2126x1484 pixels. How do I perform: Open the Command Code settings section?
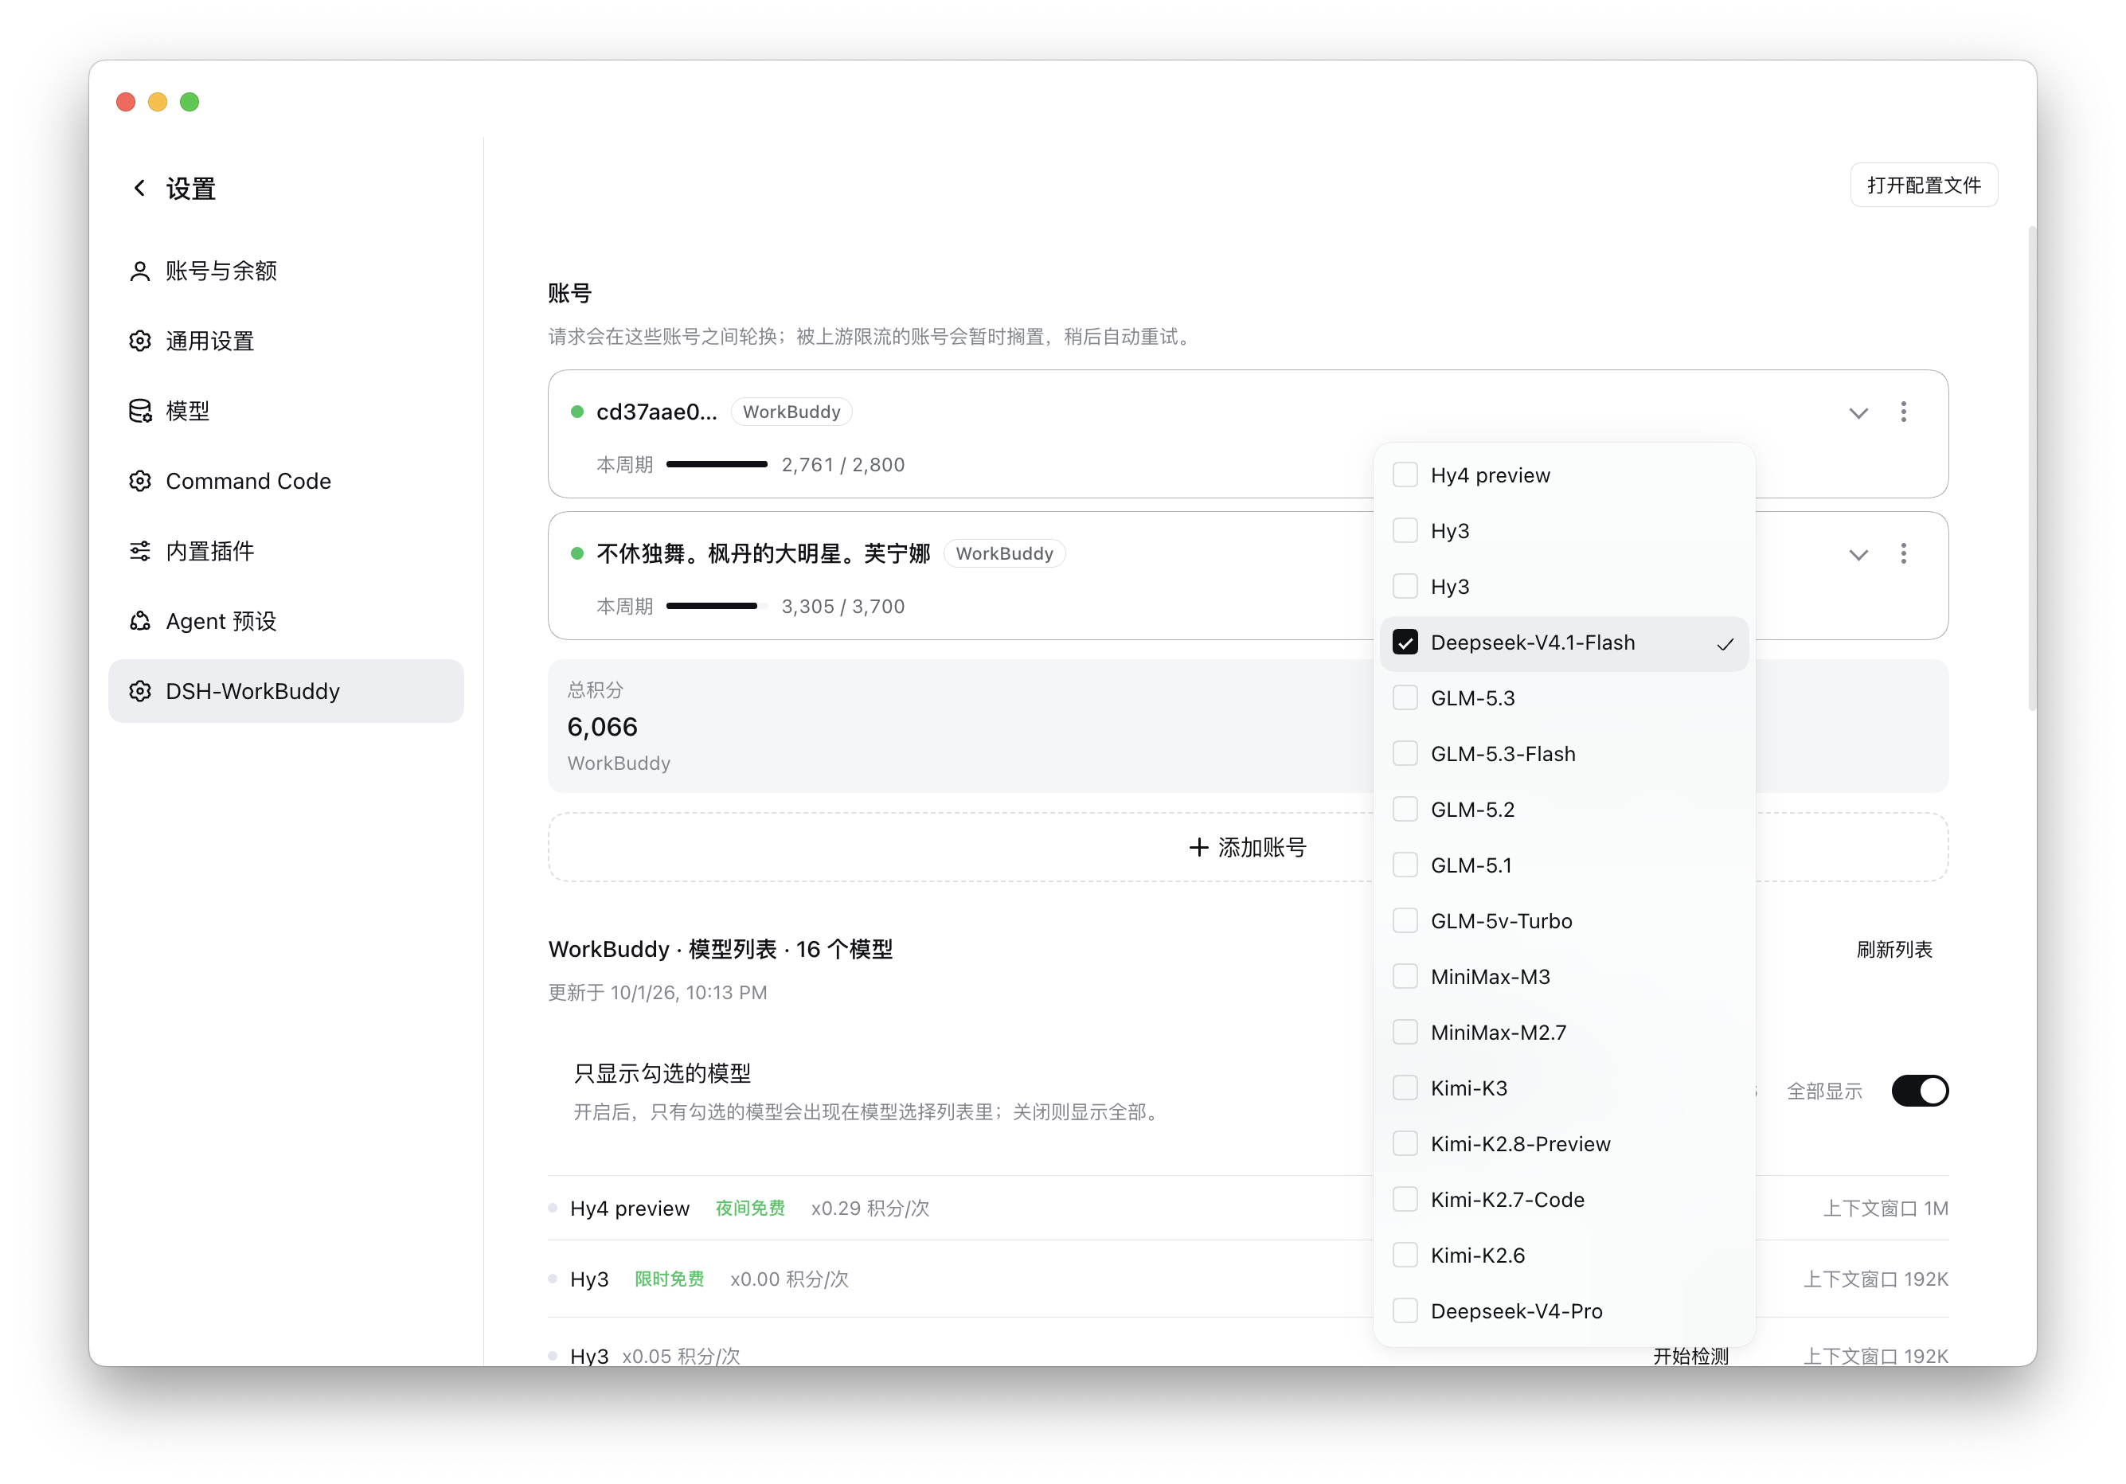point(286,482)
